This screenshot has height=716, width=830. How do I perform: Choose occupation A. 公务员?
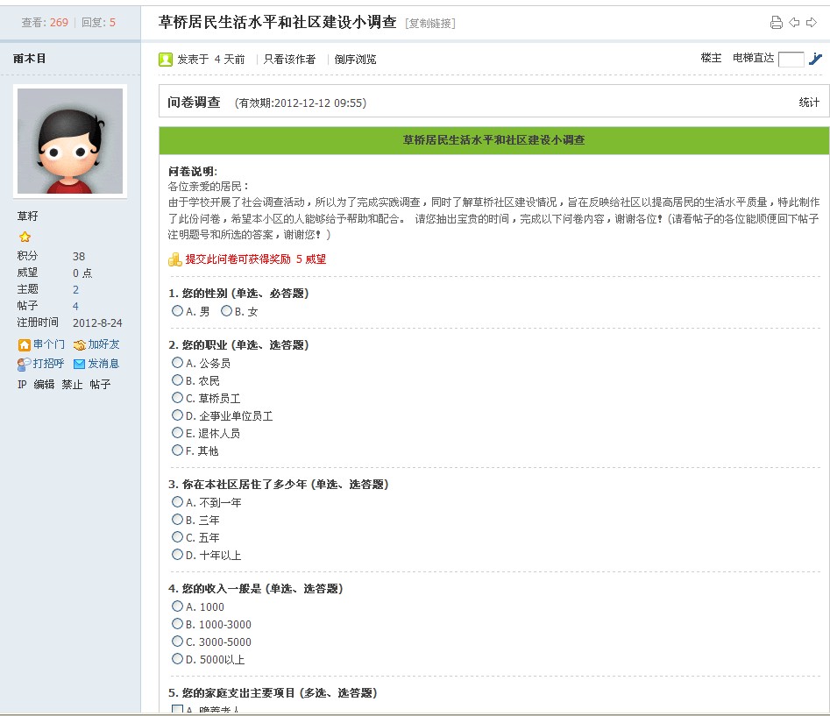click(x=177, y=363)
